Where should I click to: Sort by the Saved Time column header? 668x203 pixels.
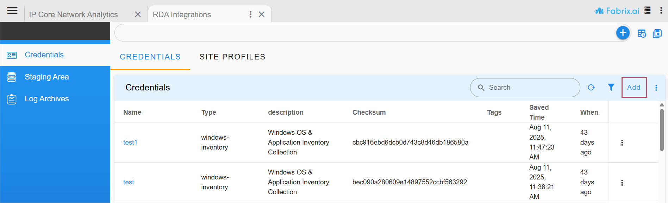tap(539, 112)
